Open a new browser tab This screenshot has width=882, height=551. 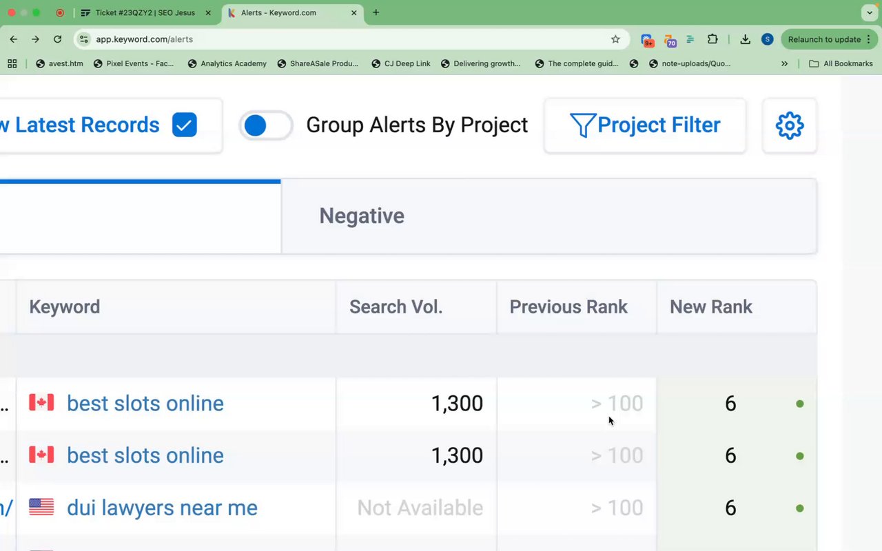point(376,12)
